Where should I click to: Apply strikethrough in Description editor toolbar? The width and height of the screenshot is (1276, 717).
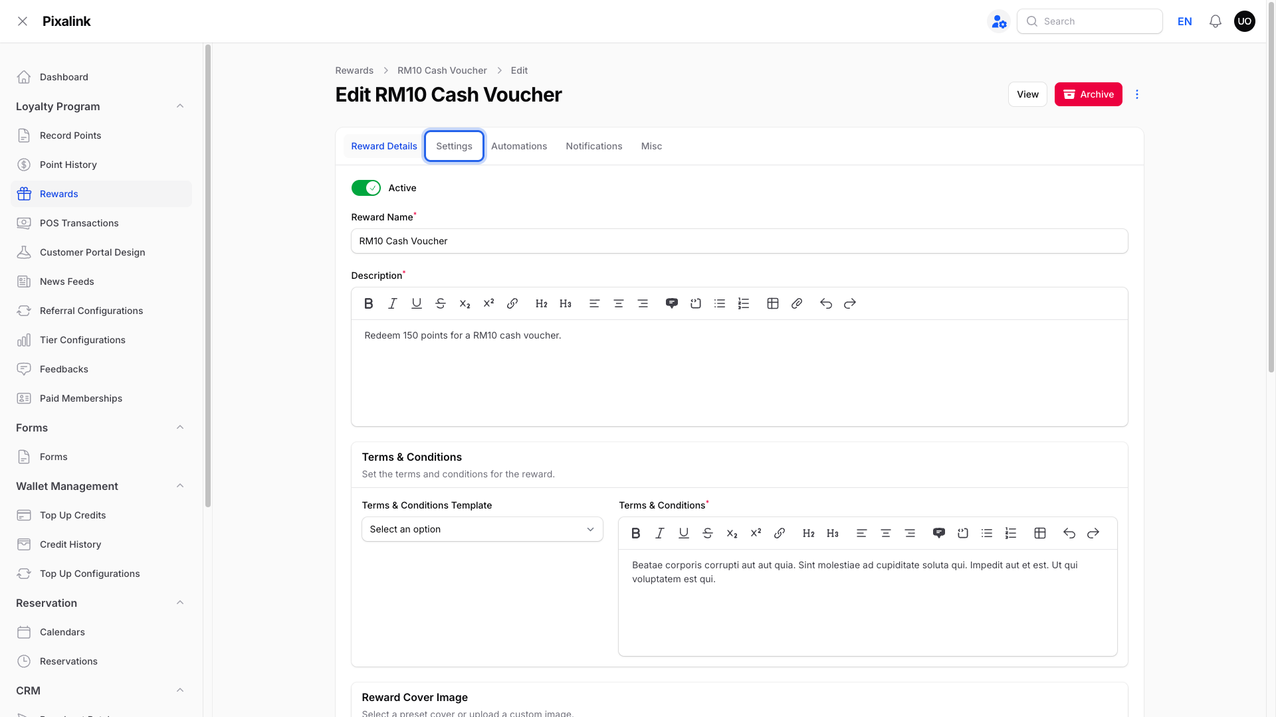click(441, 303)
